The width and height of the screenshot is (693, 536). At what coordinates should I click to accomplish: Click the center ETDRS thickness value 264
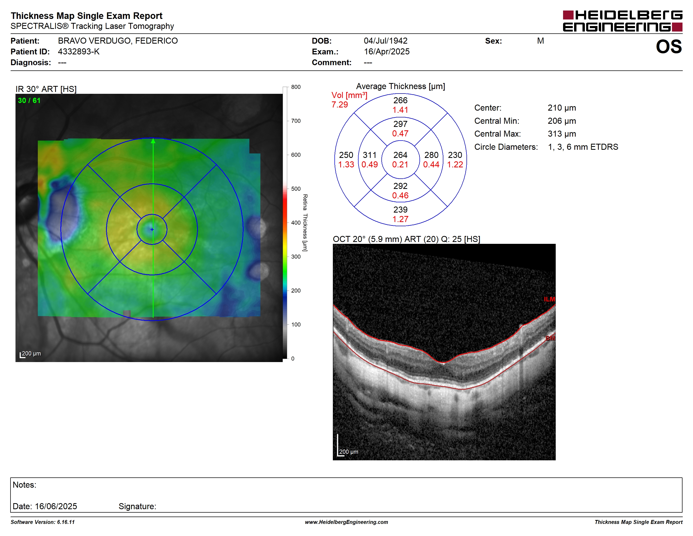(x=400, y=155)
